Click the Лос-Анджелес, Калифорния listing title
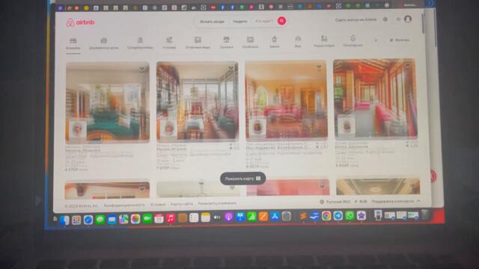Viewport: 479px width, 269px height. 278,148
